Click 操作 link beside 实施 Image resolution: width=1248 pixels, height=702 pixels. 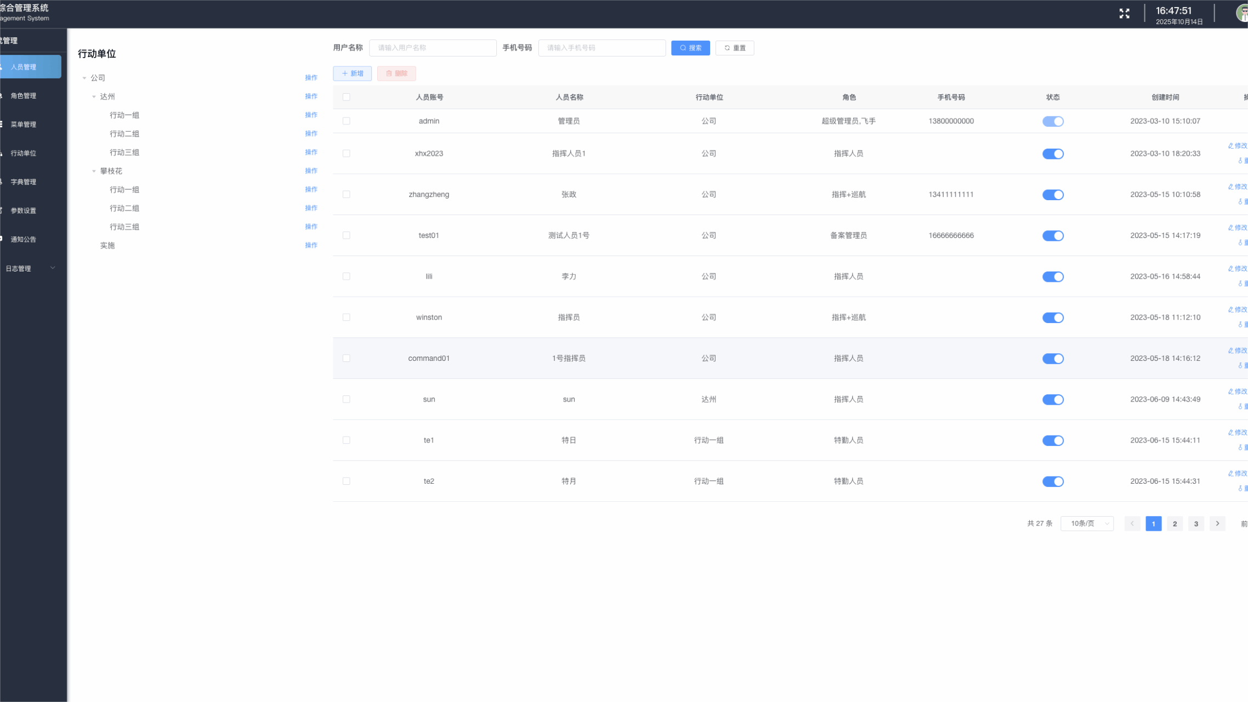coord(311,245)
